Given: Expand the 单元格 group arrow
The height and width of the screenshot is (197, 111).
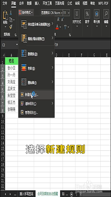Looking at the screenshot, I should click(x=97, y=26).
